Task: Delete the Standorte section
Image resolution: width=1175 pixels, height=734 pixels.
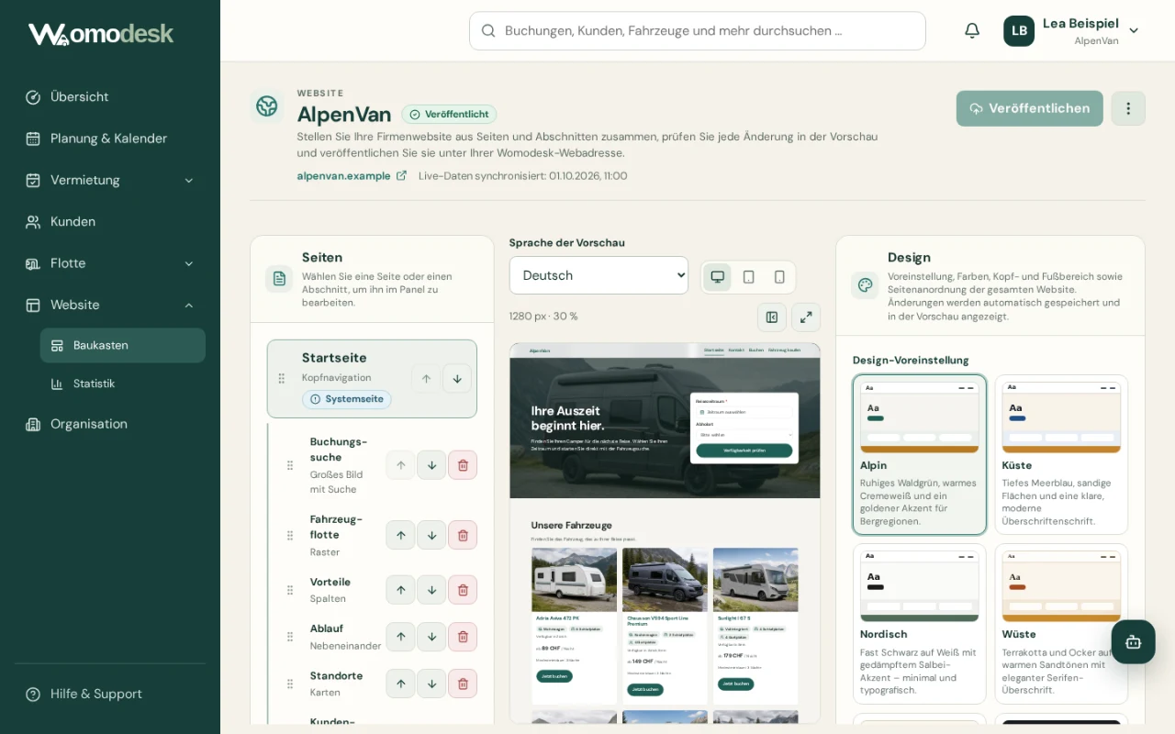Action: [x=463, y=684]
